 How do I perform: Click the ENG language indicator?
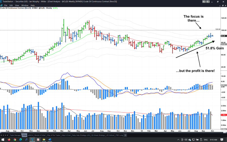tap(206, 139)
